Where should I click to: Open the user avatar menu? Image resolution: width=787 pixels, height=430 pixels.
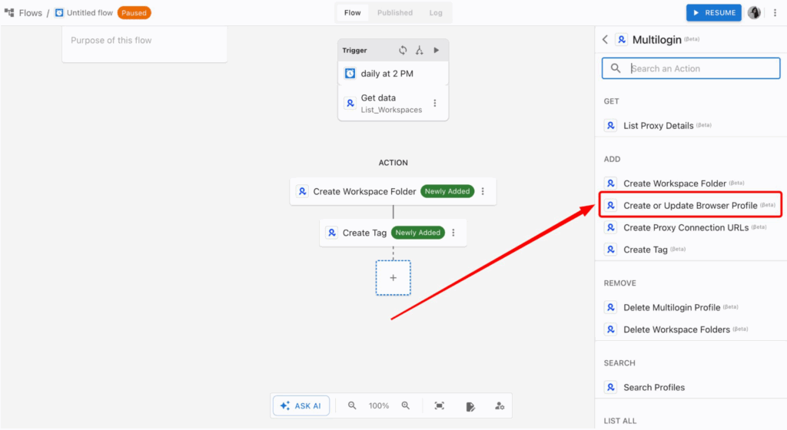[x=754, y=12]
